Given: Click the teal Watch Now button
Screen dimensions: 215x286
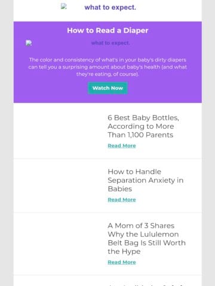Looking at the screenshot, I should (x=107, y=88).
